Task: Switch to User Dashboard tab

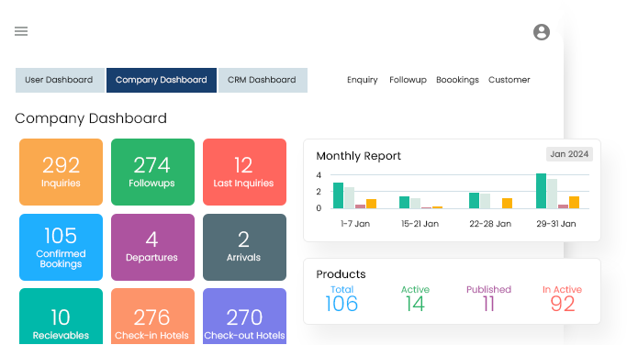Action: pyautogui.click(x=60, y=81)
